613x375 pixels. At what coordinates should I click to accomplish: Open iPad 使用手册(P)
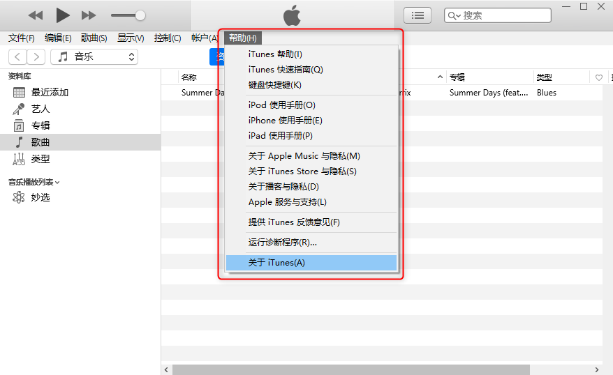[x=311, y=135]
